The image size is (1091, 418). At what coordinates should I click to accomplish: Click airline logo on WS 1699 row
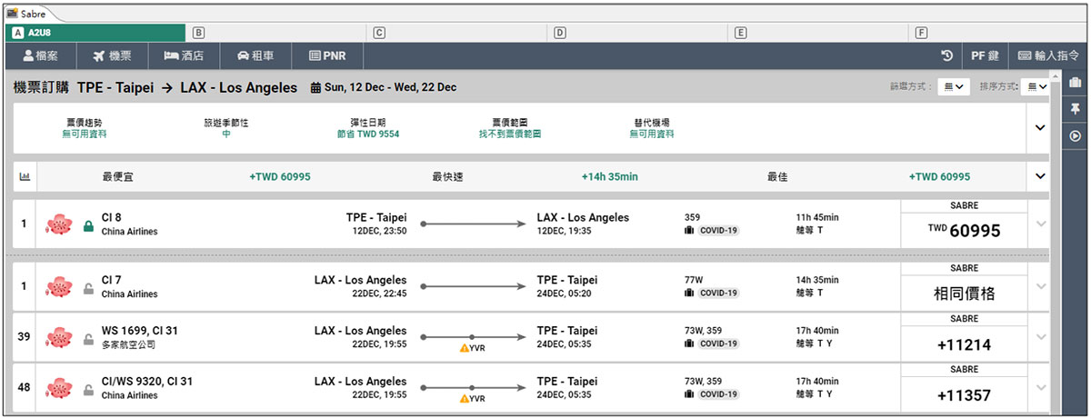59,337
